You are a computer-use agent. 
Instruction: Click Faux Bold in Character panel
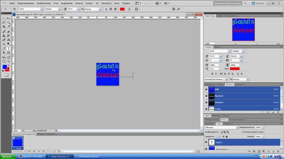(x=212, y=74)
